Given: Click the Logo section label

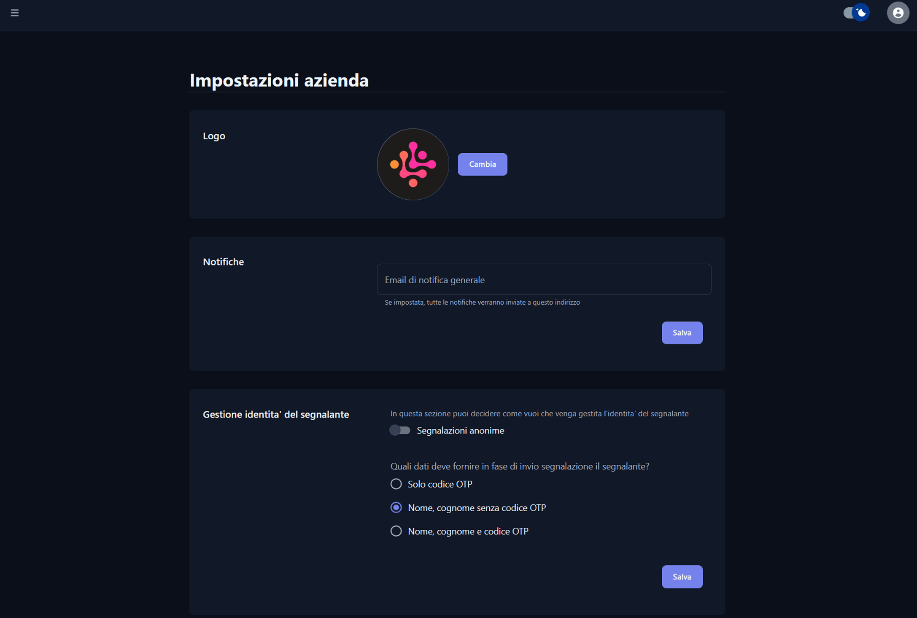Looking at the screenshot, I should tap(214, 136).
